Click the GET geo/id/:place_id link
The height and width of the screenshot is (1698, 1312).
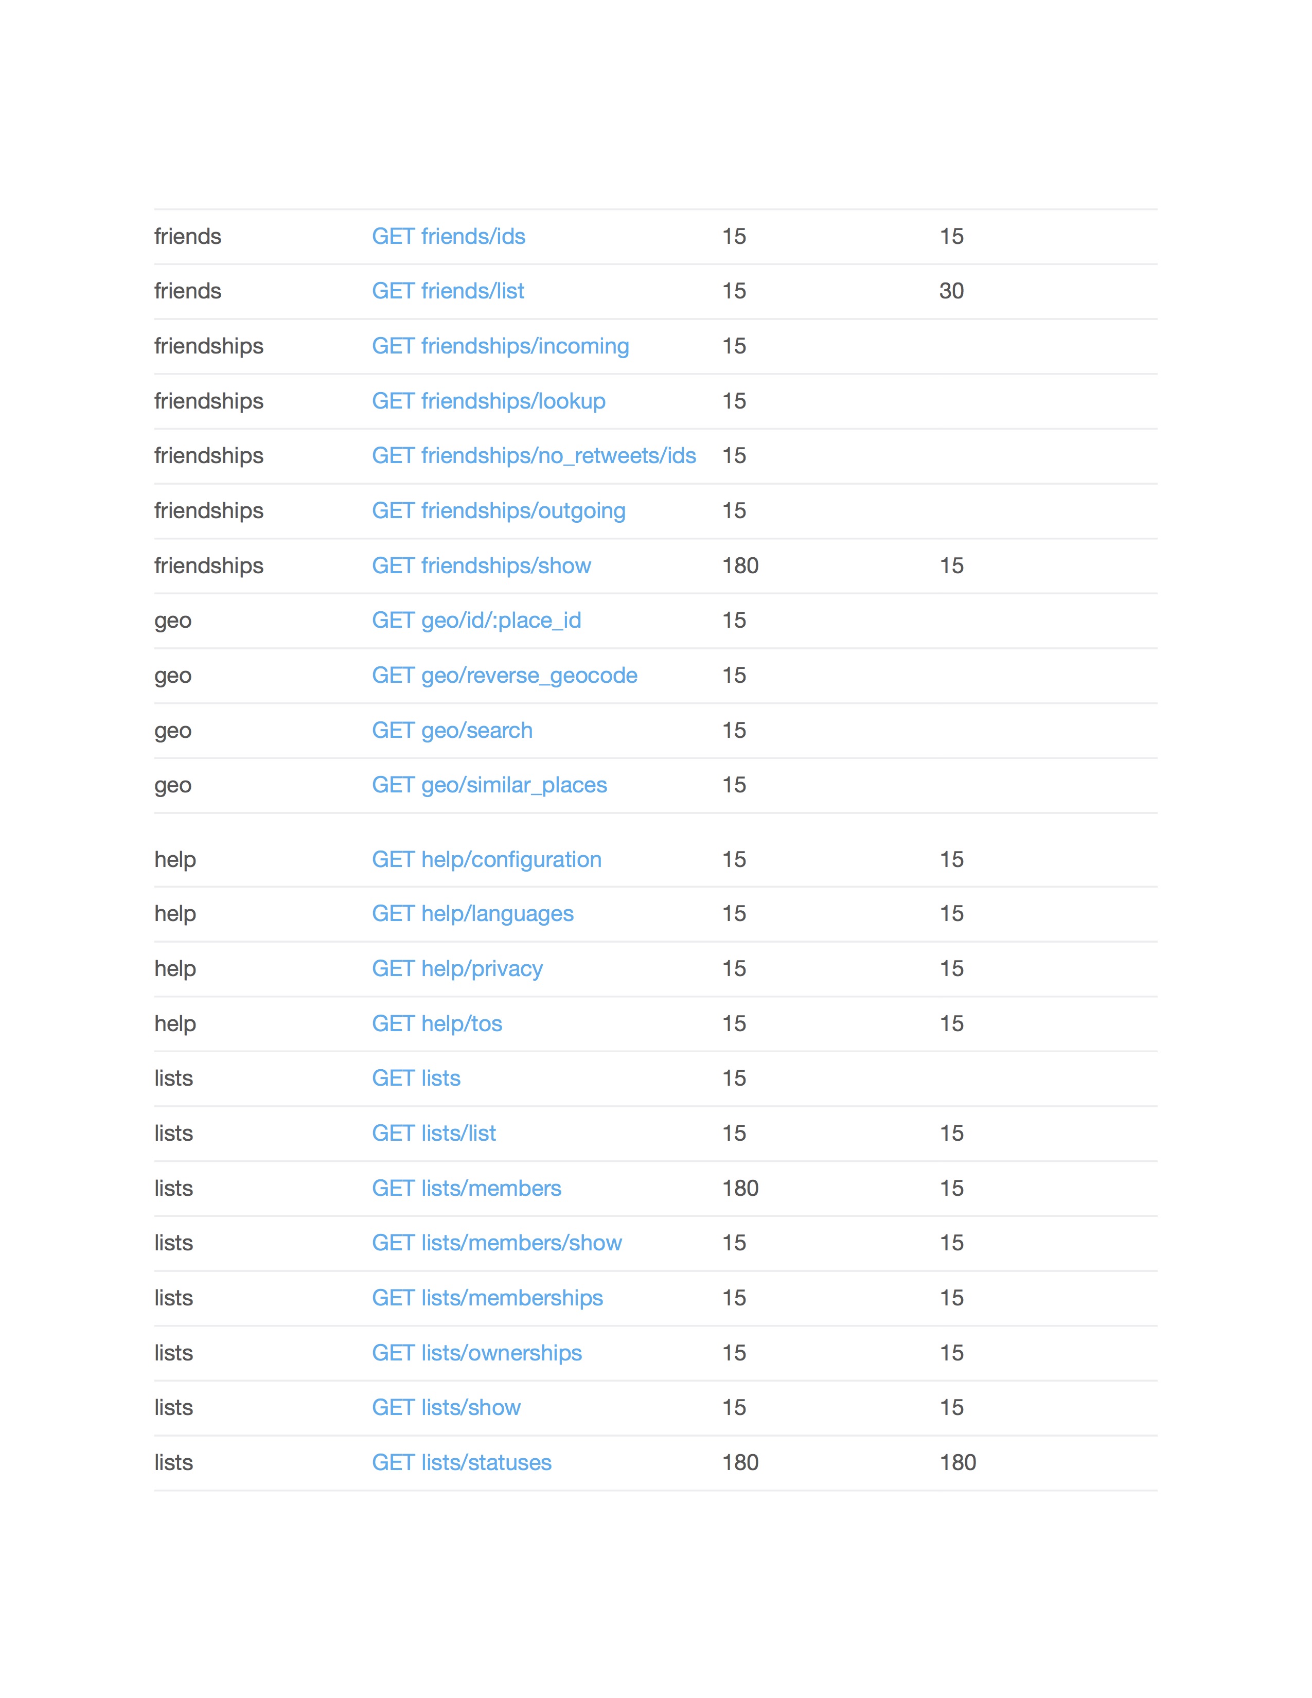tap(476, 621)
